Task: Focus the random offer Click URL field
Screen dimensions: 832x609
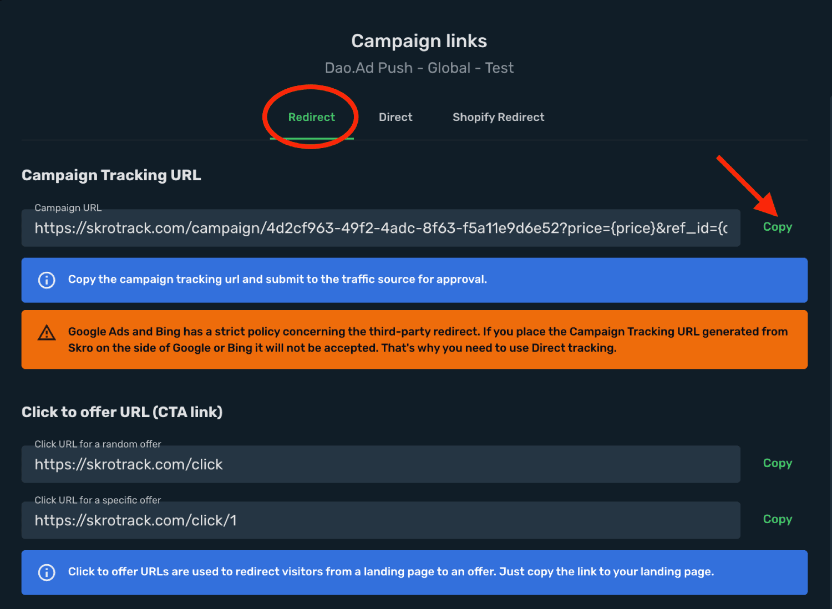Action: click(381, 464)
